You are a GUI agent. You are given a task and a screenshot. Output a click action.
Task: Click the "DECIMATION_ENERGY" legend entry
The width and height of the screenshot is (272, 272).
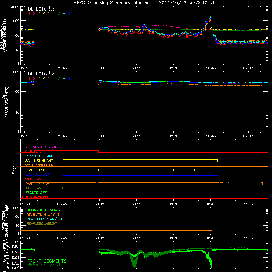pyautogui.click(x=44, y=210)
